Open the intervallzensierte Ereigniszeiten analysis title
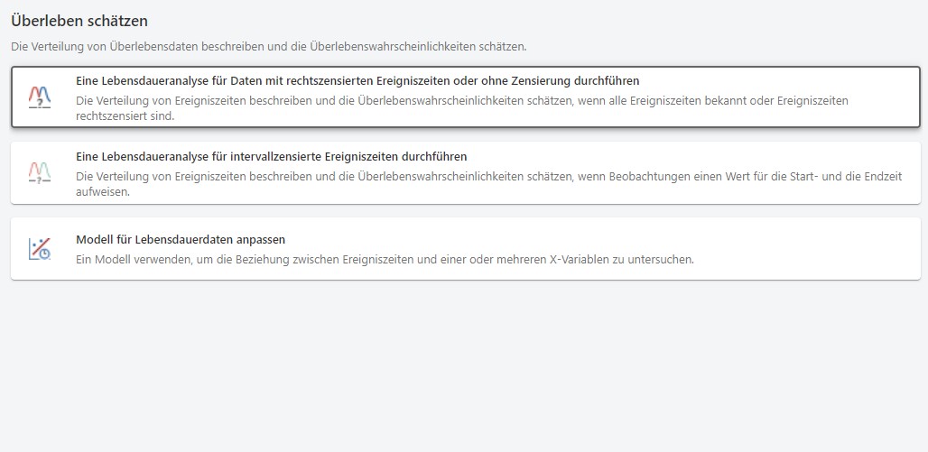Viewport: 928px width, 452px height. tap(271, 157)
